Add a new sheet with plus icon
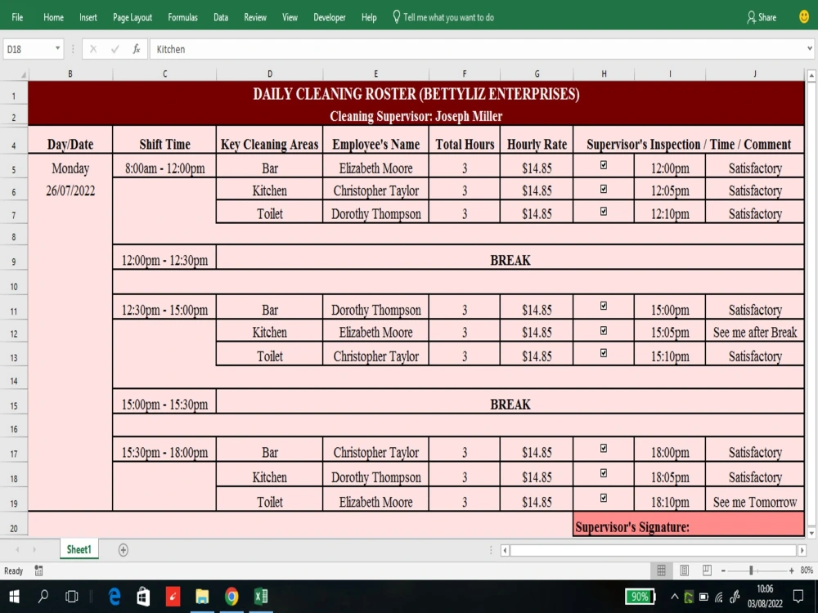The width and height of the screenshot is (818, 613). (x=124, y=550)
